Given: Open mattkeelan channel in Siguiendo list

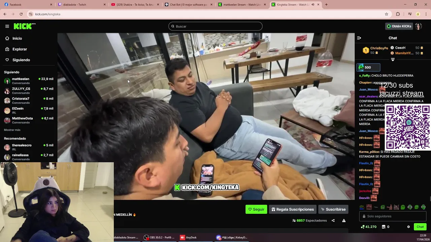Looking at the screenshot, I should [x=29, y=81].
